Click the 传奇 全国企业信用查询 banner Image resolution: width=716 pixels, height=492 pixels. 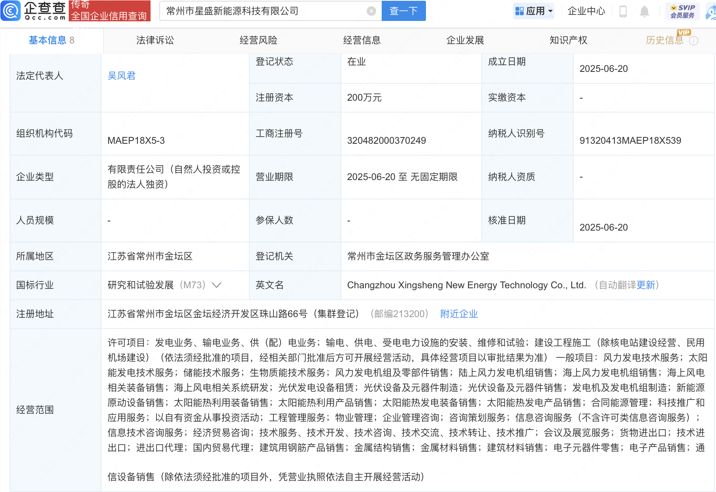(109, 11)
